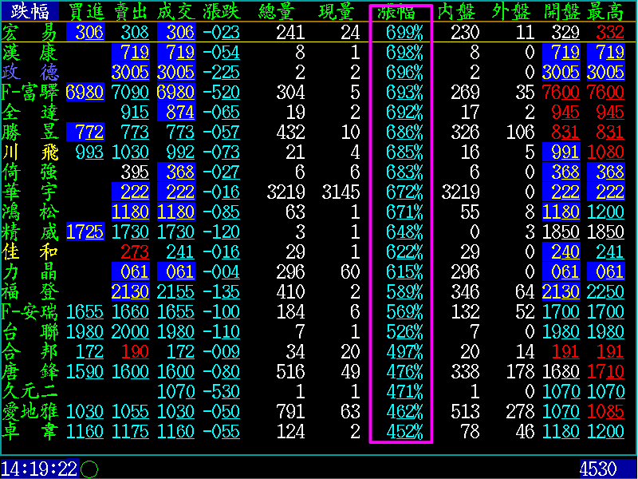Select the 成交 column header
This screenshot has width=638, height=479.
click(x=176, y=11)
